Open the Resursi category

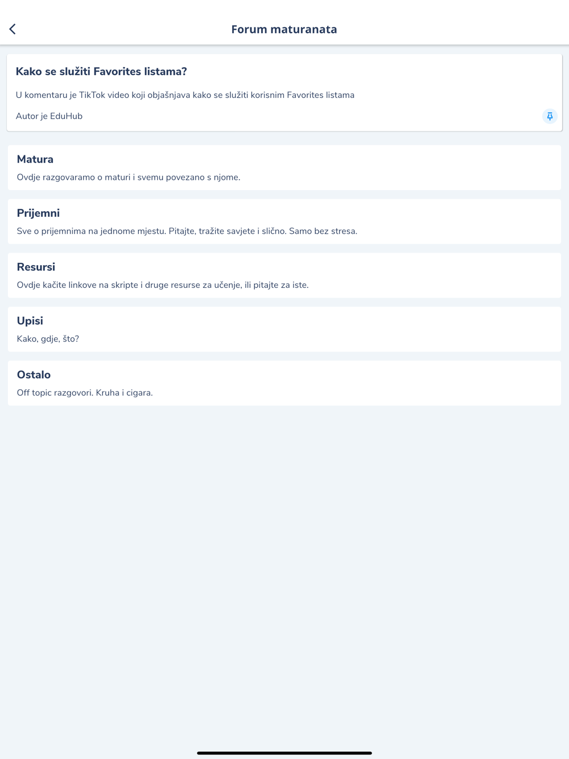tap(36, 267)
